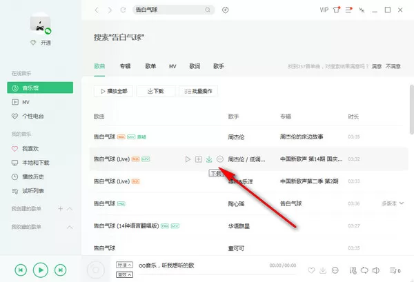
Task: Add 告白气球 (Live) to playlist plus icon
Action: (199, 159)
